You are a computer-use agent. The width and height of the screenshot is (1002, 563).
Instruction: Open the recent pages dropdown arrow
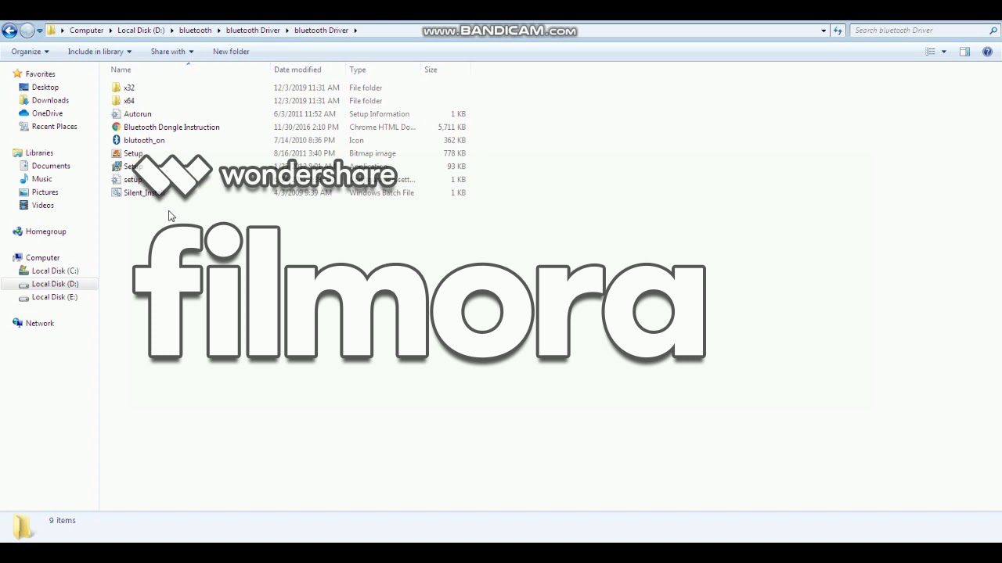pos(40,30)
